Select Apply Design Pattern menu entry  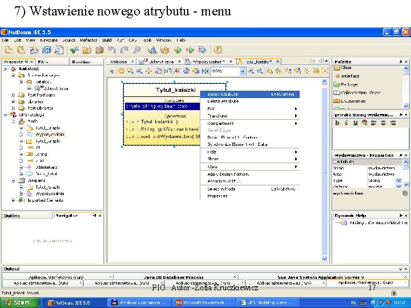[x=249, y=174]
